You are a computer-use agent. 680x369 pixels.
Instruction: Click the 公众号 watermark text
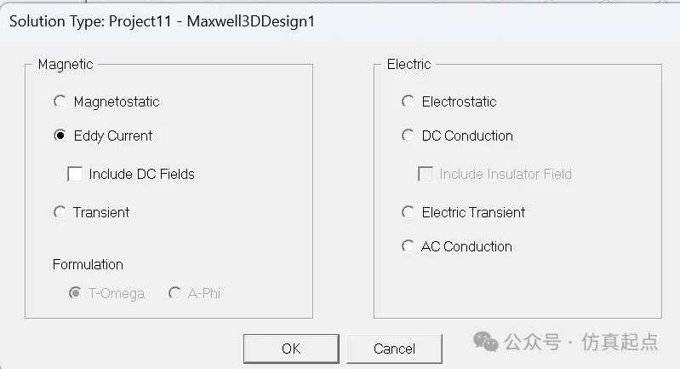click(x=533, y=342)
